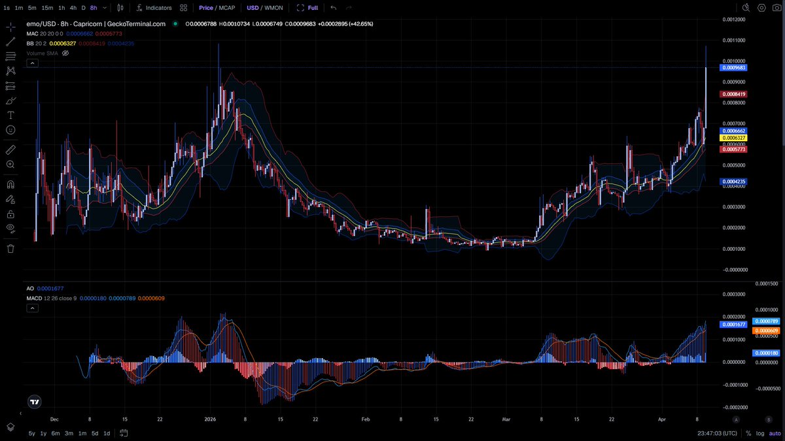Toggle logarithmic scale with log button

(x=760, y=433)
